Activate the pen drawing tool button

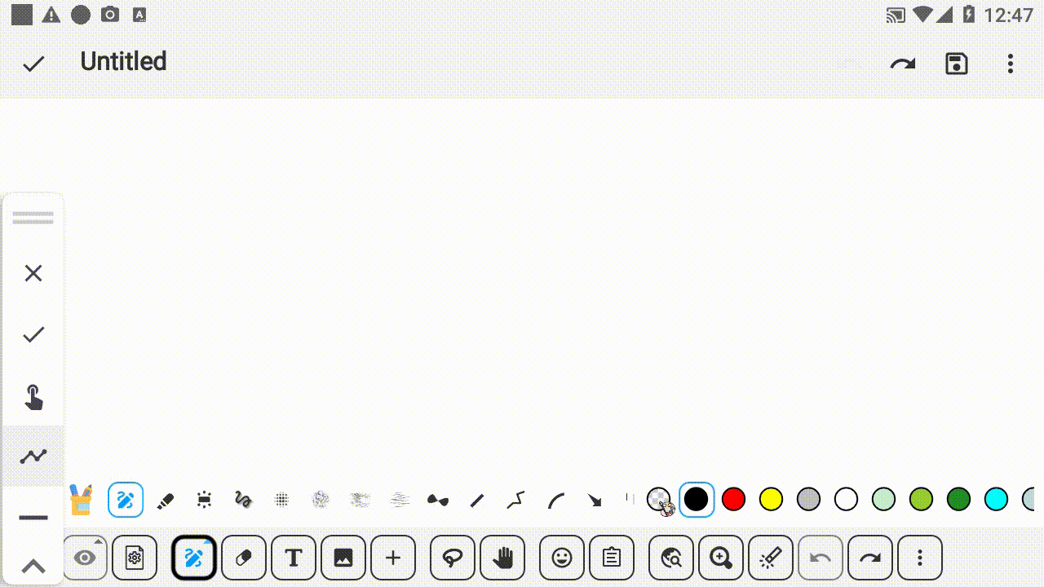point(194,558)
